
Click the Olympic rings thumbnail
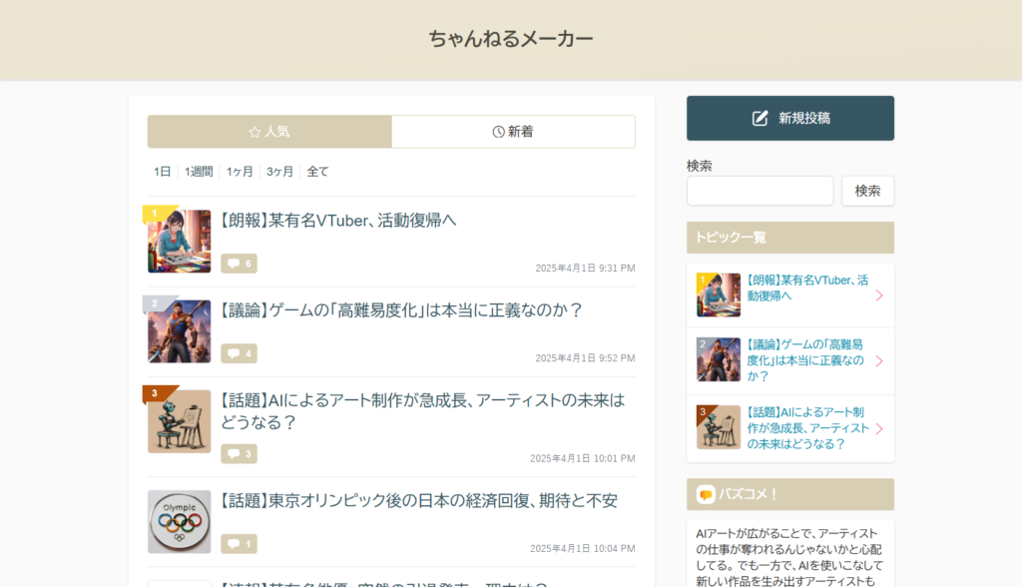180,522
